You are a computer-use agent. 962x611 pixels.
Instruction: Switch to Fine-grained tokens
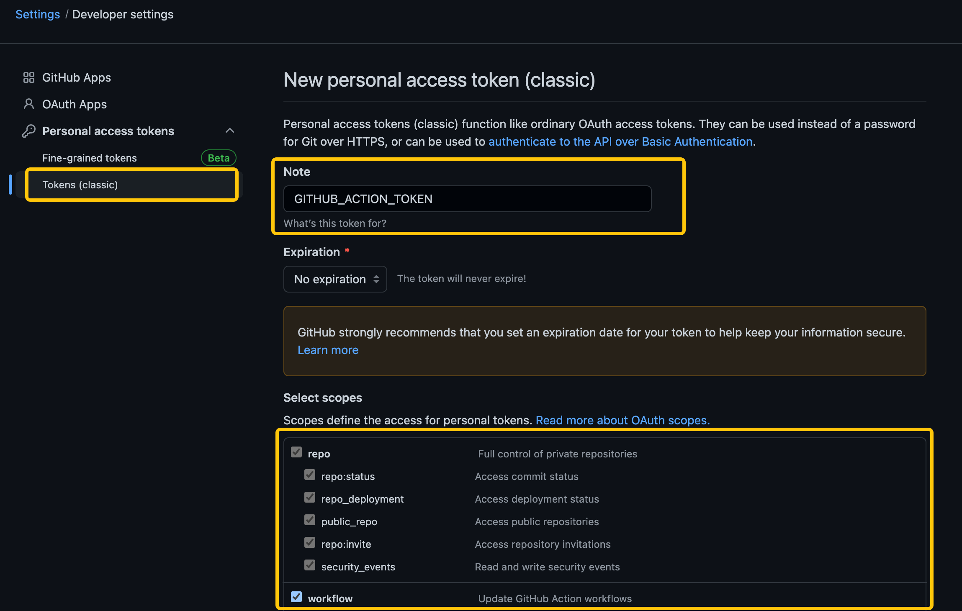pos(89,158)
